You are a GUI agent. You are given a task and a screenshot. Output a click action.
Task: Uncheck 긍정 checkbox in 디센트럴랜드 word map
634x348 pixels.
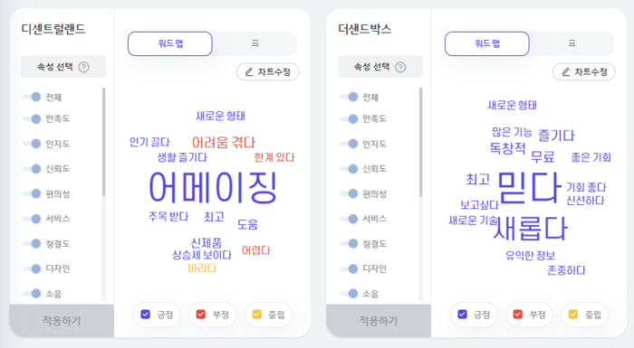pyautogui.click(x=146, y=315)
